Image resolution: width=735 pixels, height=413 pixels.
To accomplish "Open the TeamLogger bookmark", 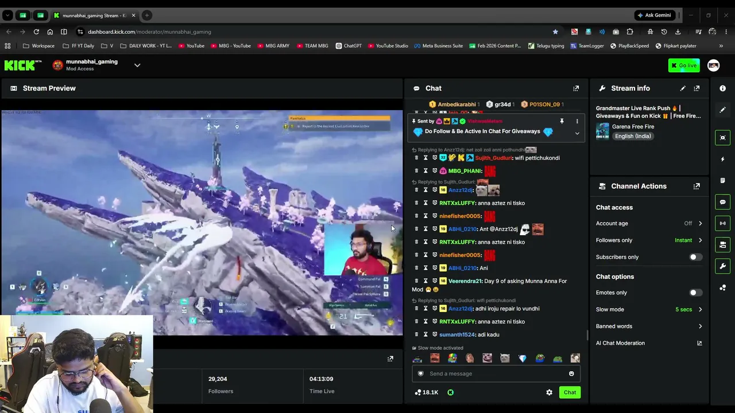I will [x=587, y=46].
